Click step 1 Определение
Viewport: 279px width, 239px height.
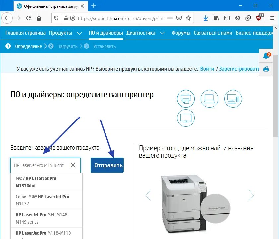click(x=24, y=46)
